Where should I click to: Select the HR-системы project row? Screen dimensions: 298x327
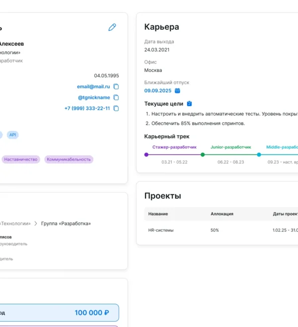click(221, 230)
